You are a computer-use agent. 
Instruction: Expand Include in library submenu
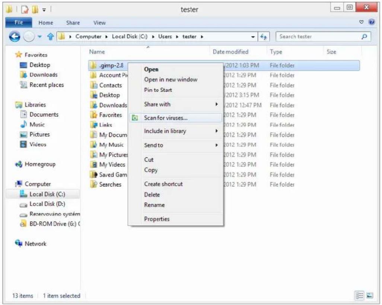click(x=176, y=131)
